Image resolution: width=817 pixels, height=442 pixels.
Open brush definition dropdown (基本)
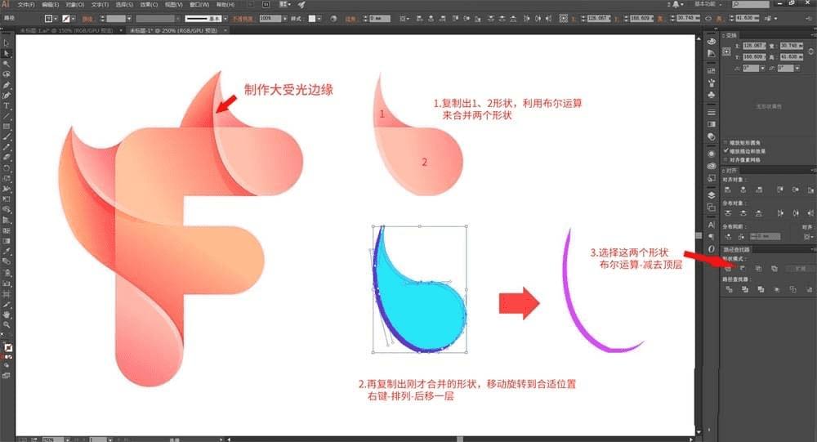pos(225,18)
